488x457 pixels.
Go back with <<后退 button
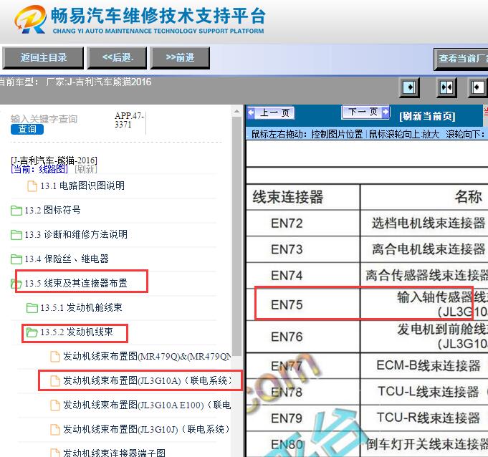click(117, 57)
